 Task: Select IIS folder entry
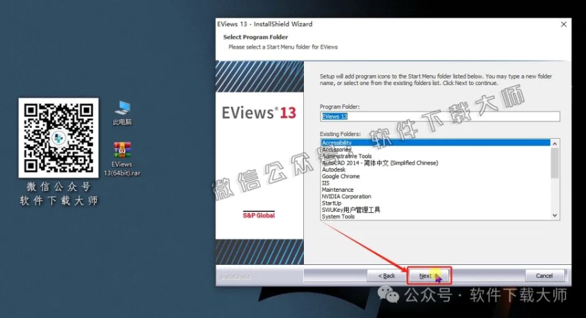point(435,183)
